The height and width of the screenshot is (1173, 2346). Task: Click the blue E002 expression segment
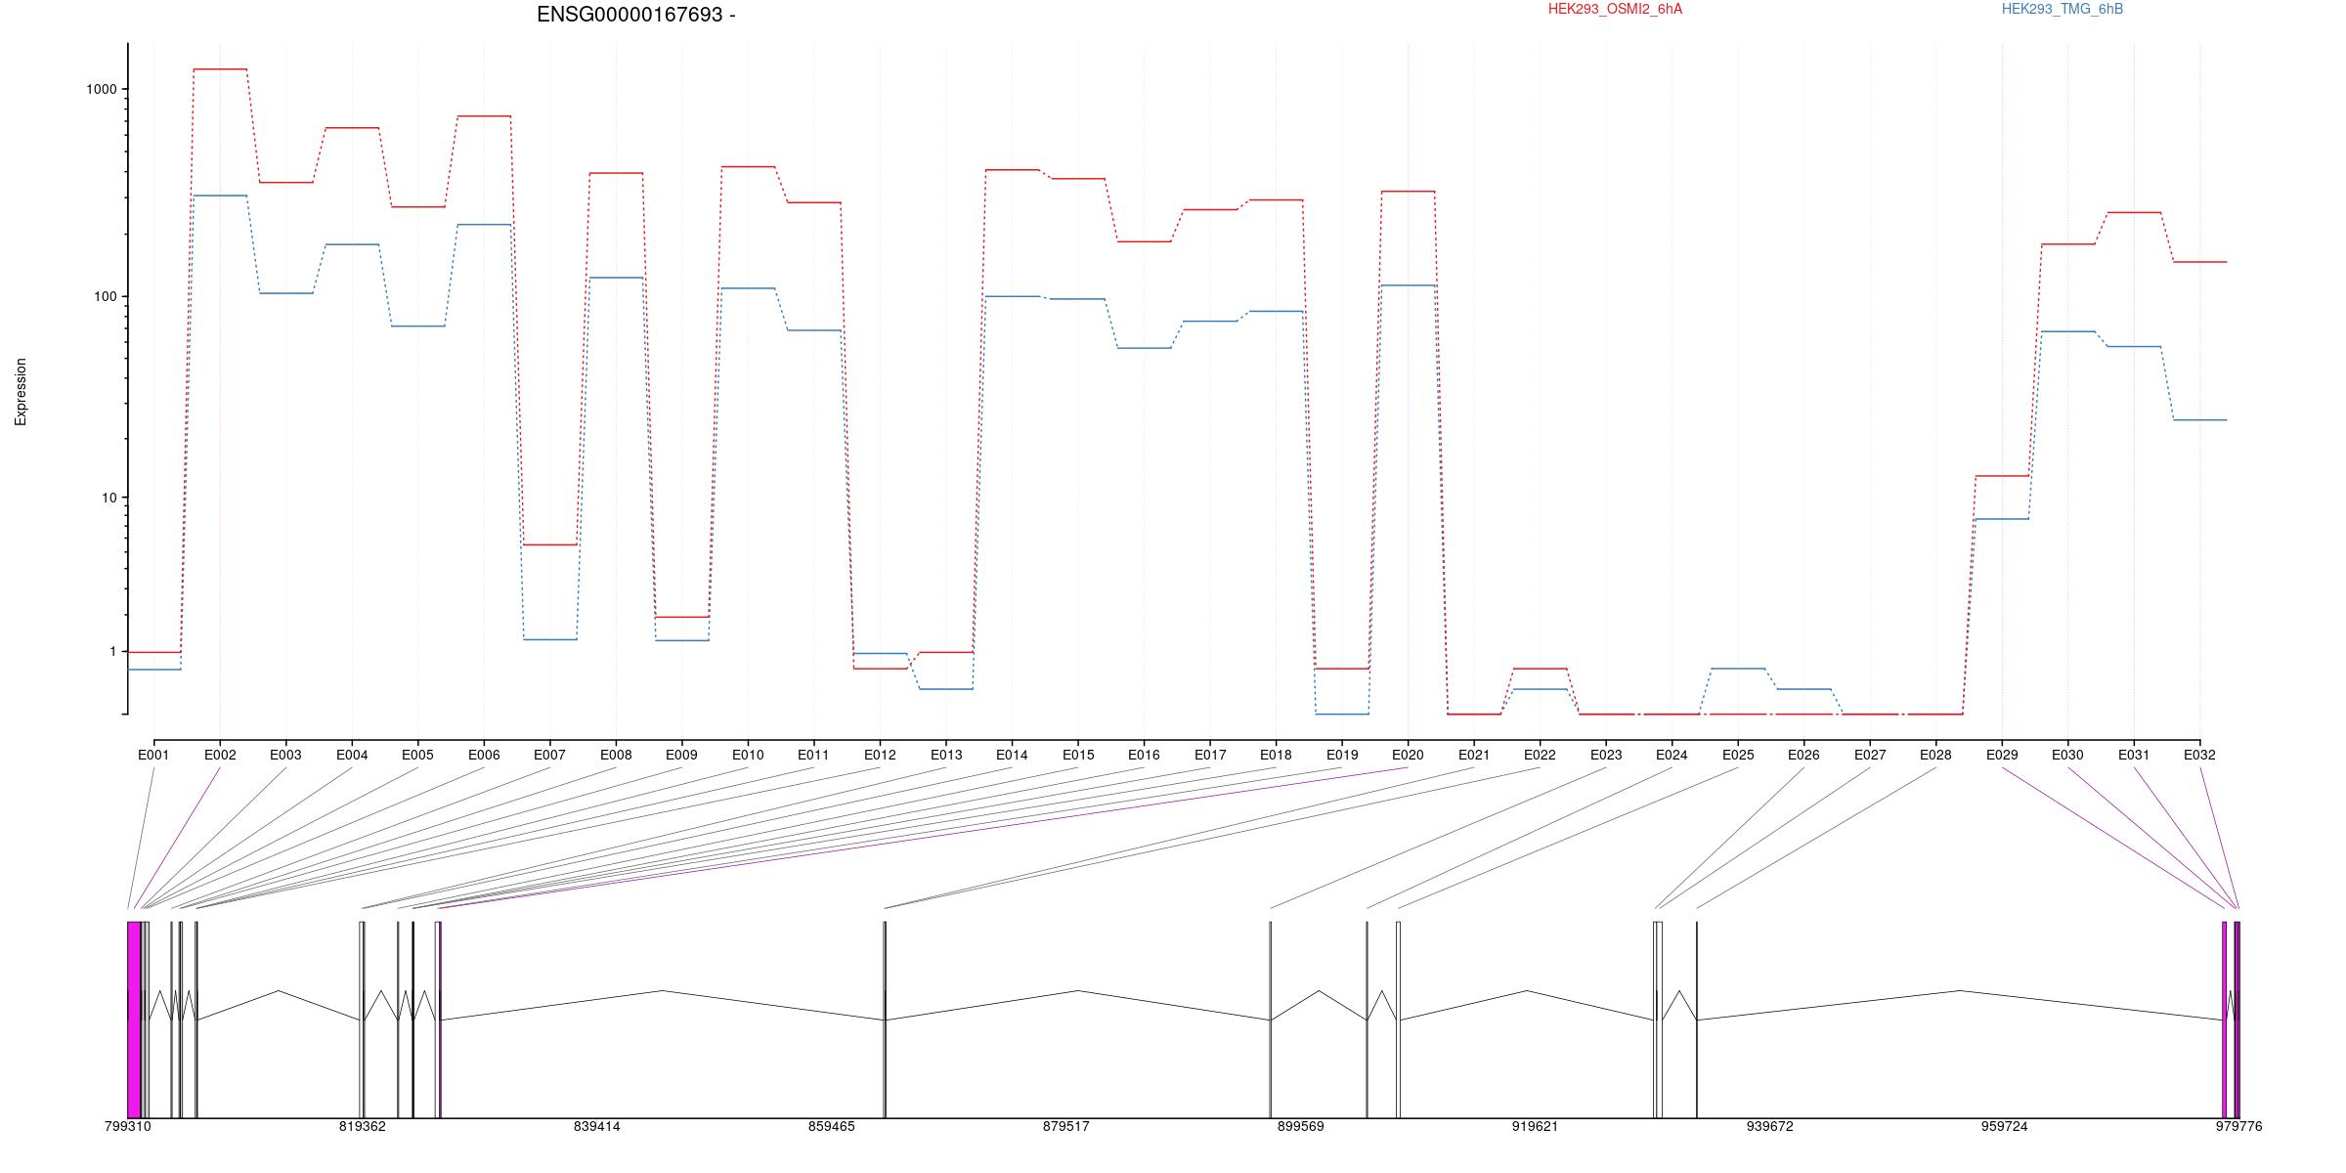pyautogui.click(x=220, y=195)
